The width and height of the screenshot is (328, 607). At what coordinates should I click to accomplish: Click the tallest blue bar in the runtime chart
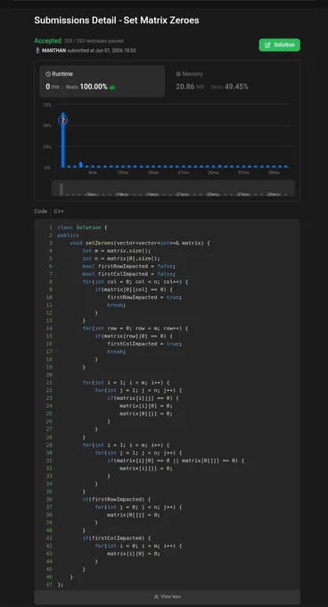[63, 140]
